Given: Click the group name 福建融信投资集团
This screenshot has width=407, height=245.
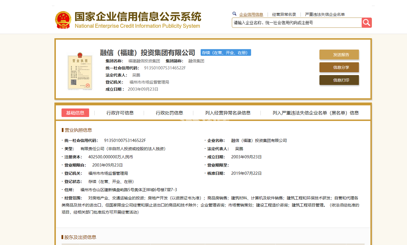Looking at the screenshot, I should 144,61.
